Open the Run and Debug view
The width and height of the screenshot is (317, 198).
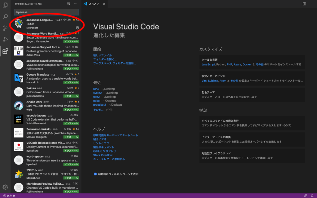(5, 39)
